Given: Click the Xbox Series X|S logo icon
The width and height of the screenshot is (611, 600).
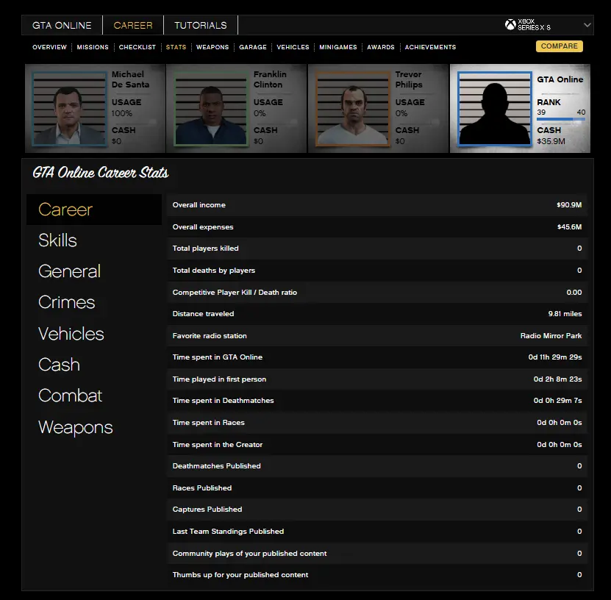Looking at the screenshot, I should tap(510, 25).
